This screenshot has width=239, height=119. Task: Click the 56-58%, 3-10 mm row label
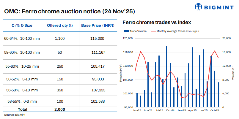click(x=21, y=90)
